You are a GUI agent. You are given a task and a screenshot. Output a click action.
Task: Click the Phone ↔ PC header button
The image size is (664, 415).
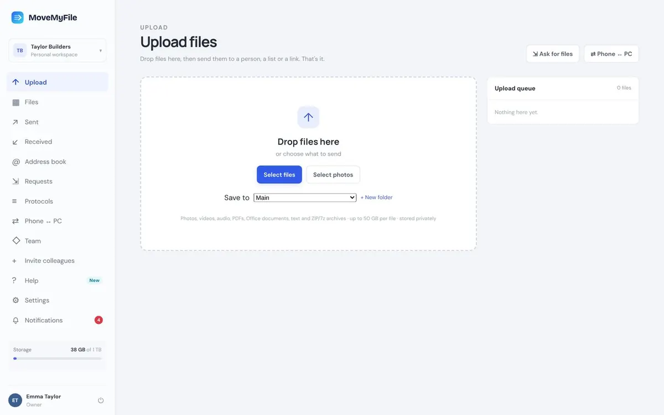611,54
